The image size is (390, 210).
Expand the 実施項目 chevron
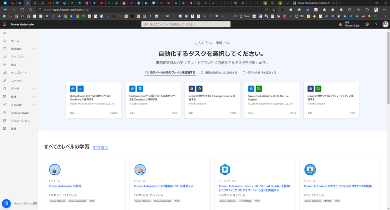pyautogui.click(x=34, y=49)
